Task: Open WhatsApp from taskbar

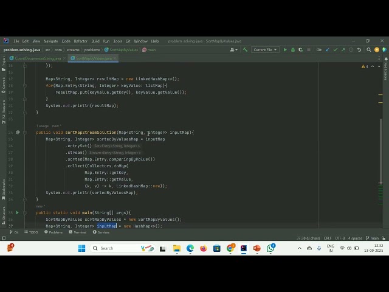Action: [270, 248]
